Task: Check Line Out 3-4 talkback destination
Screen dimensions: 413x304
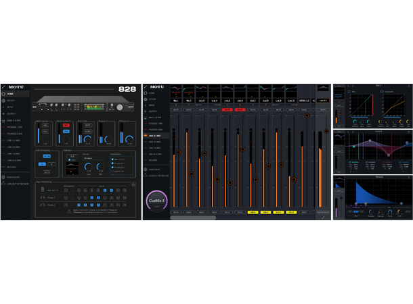Action: [x=112, y=172]
